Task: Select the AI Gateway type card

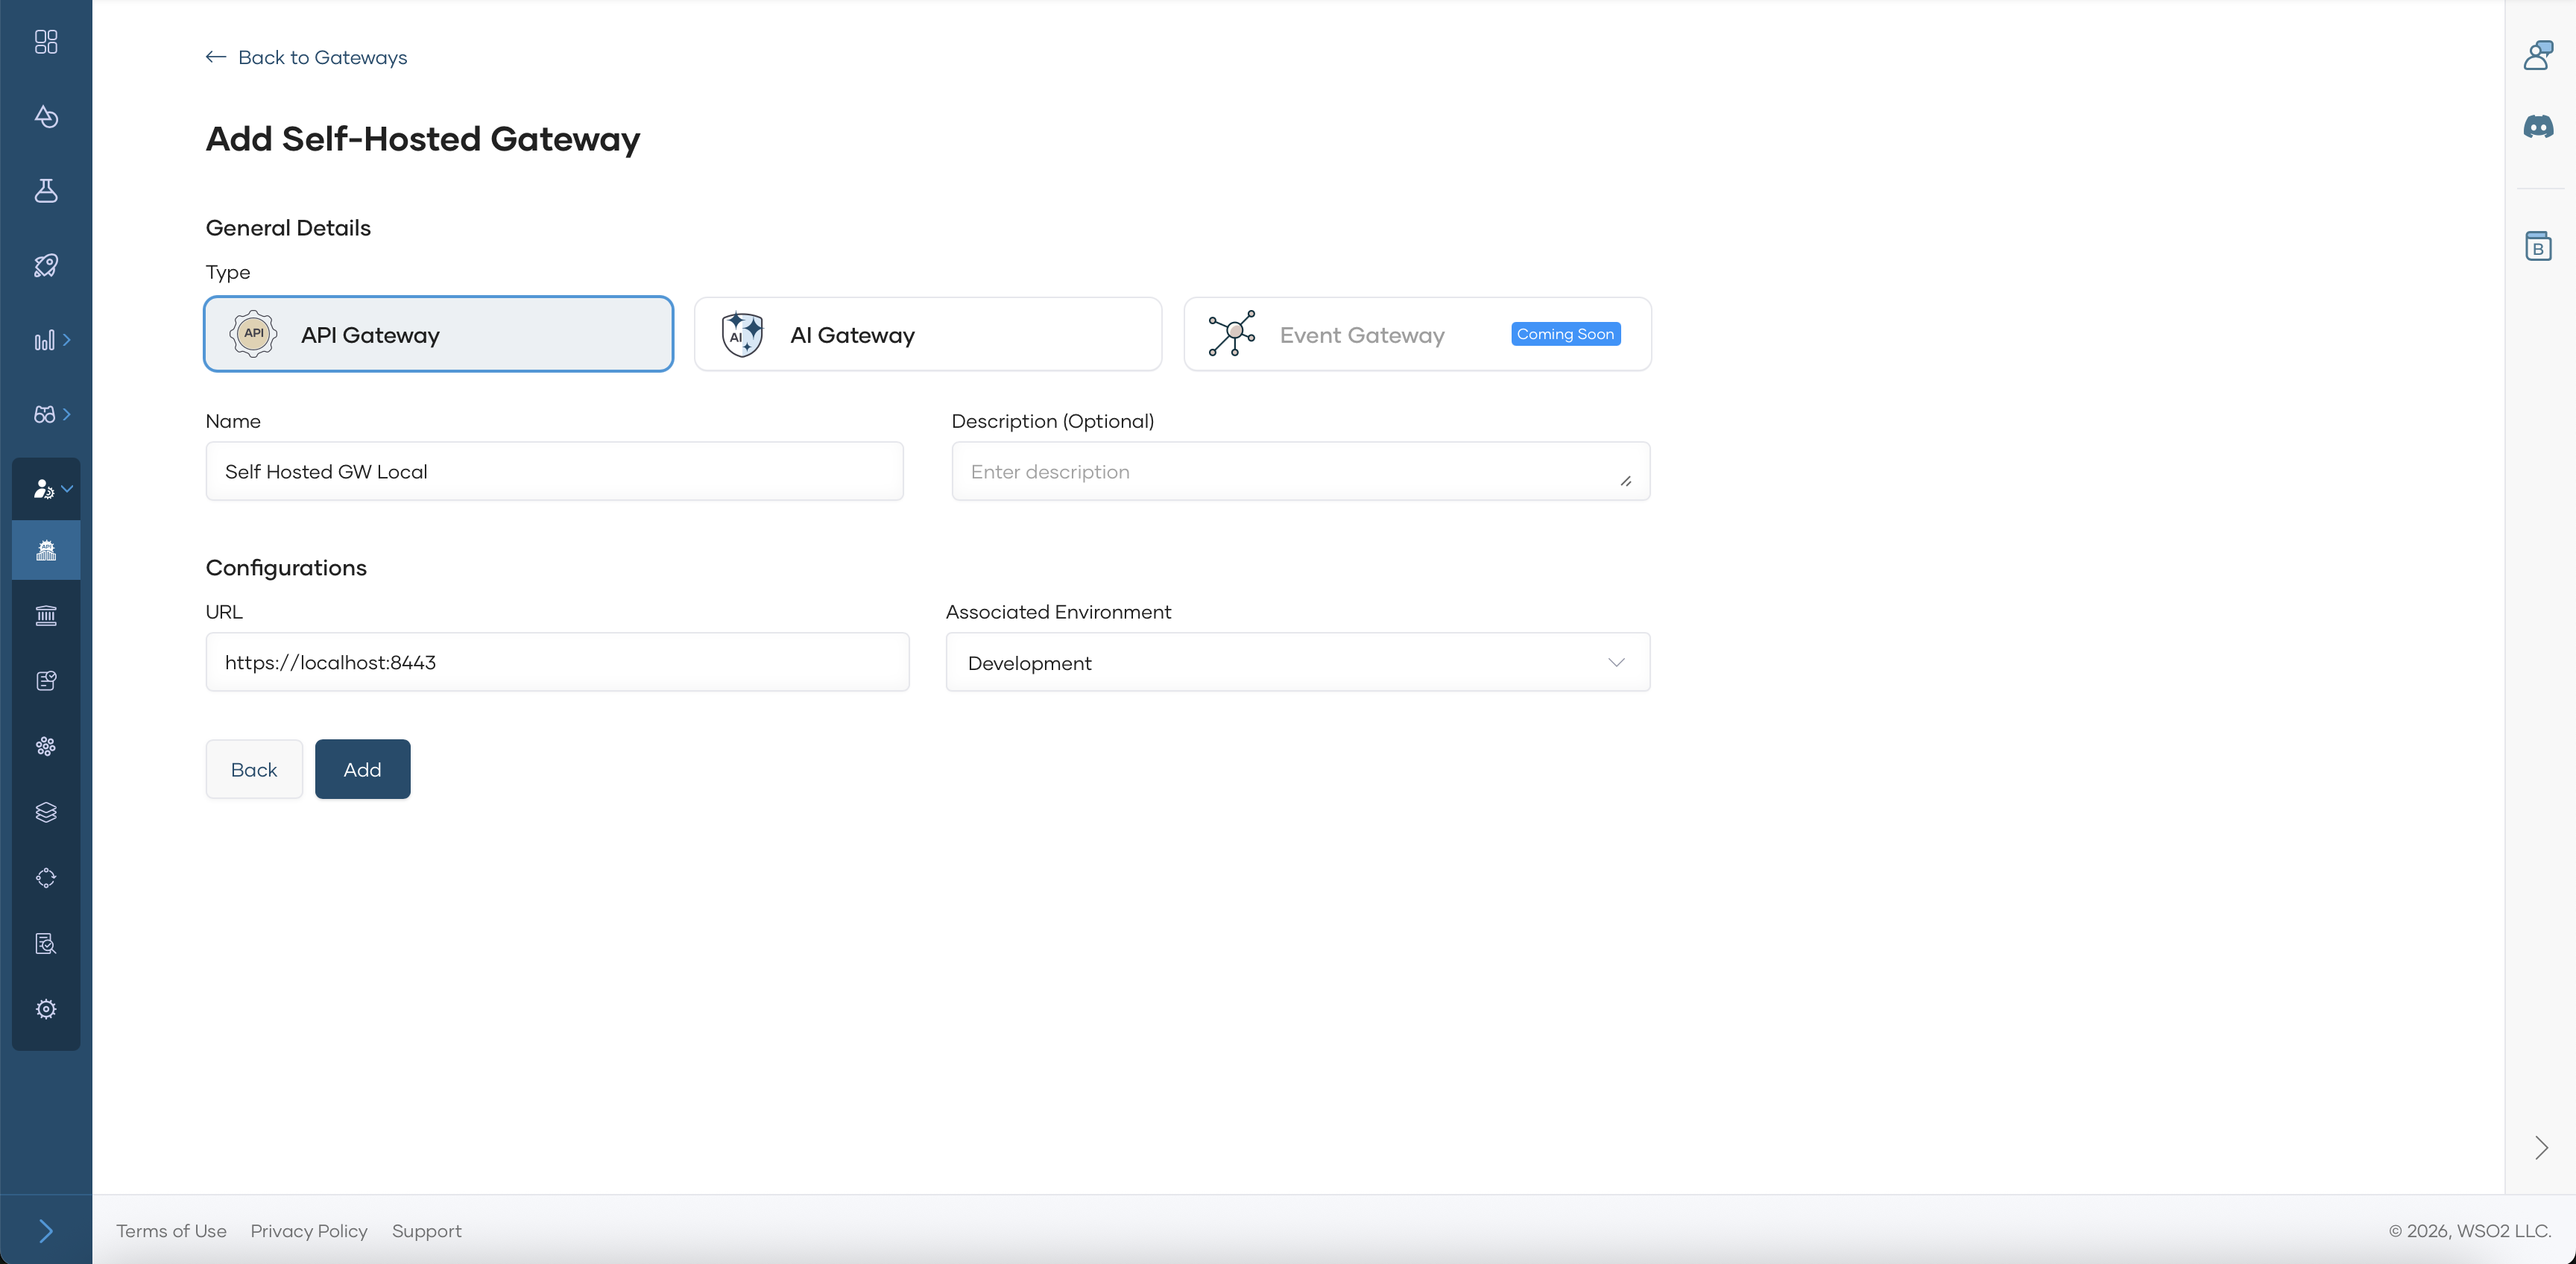Action: pyautogui.click(x=927, y=334)
